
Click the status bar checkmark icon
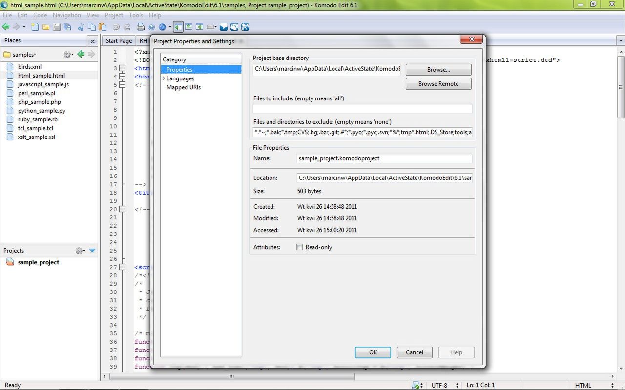coord(417,385)
